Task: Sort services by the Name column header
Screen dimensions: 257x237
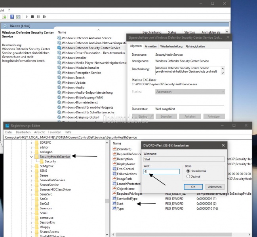Action: [x=62, y=32]
